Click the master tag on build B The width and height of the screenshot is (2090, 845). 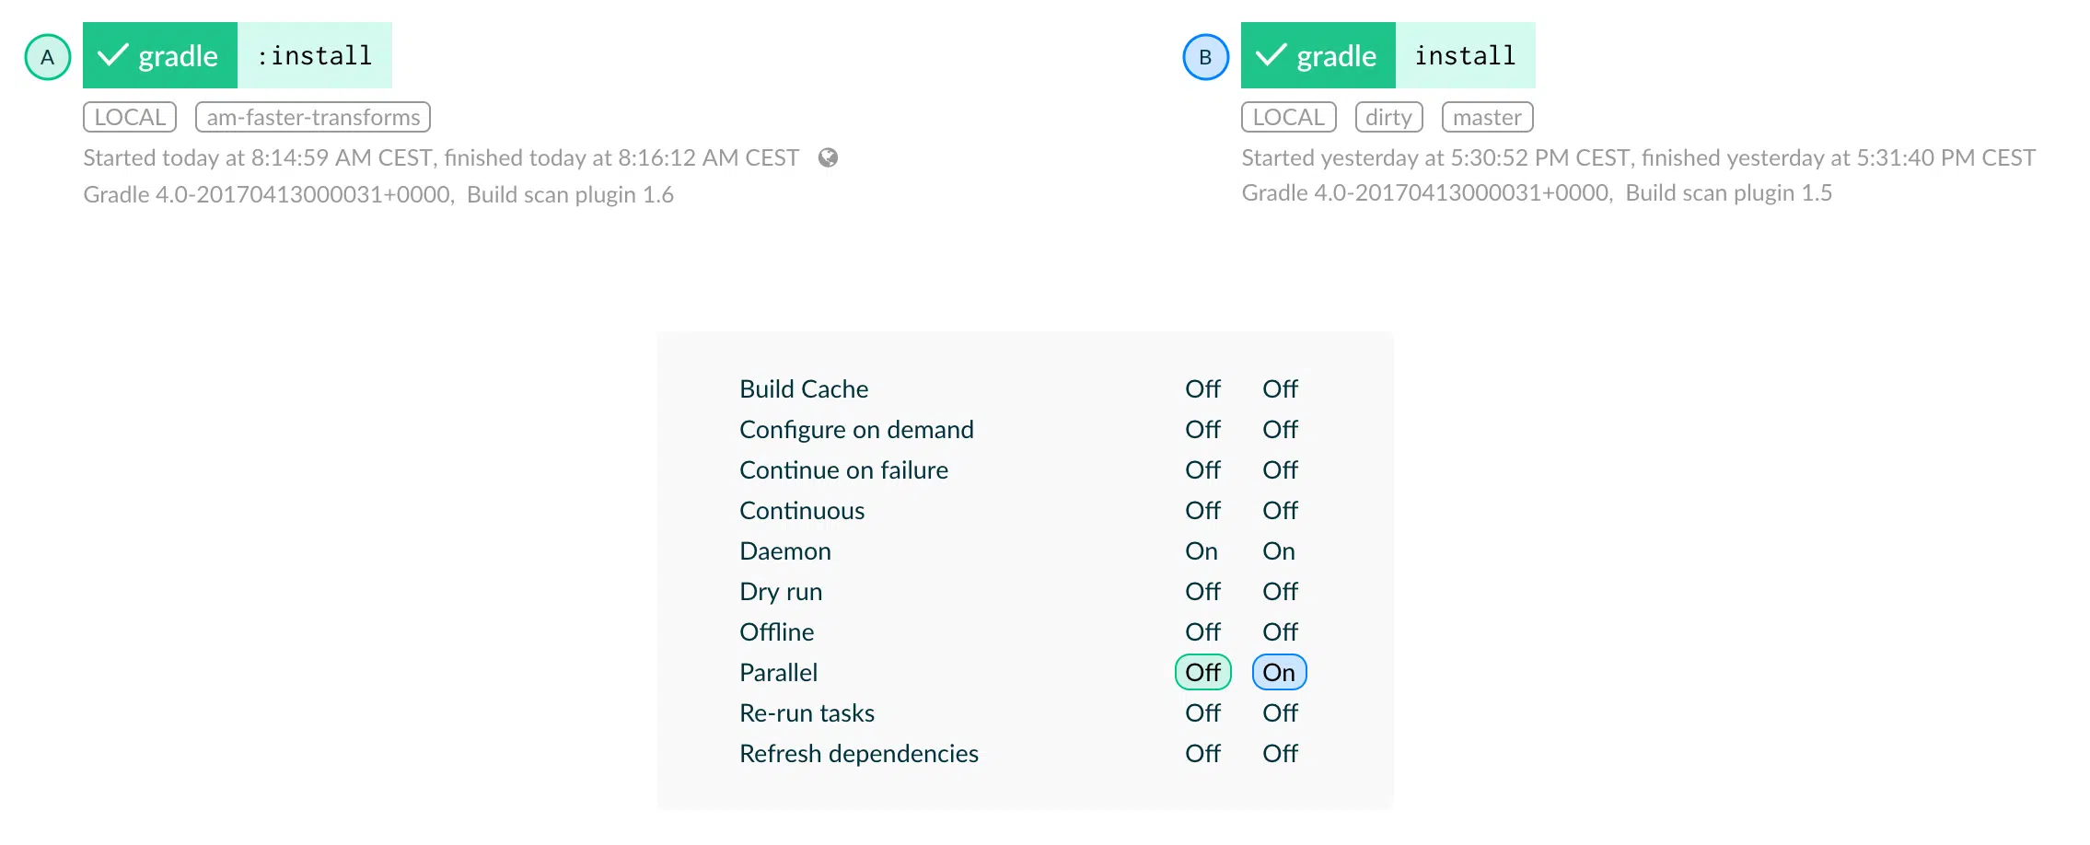pyautogui.click(x=1488, y=117)
